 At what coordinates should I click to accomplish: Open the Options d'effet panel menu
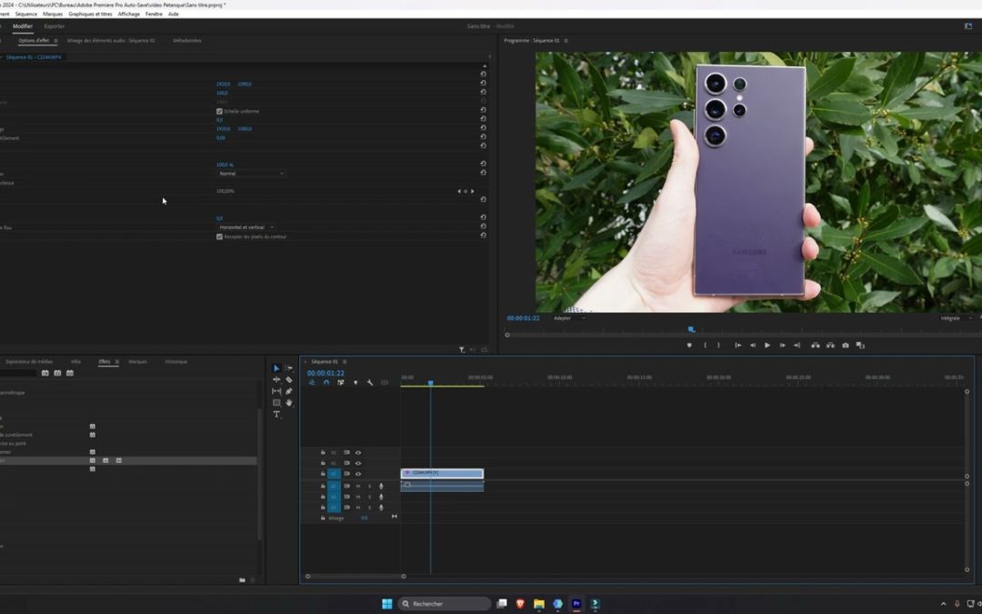click(x=55, y=41)
